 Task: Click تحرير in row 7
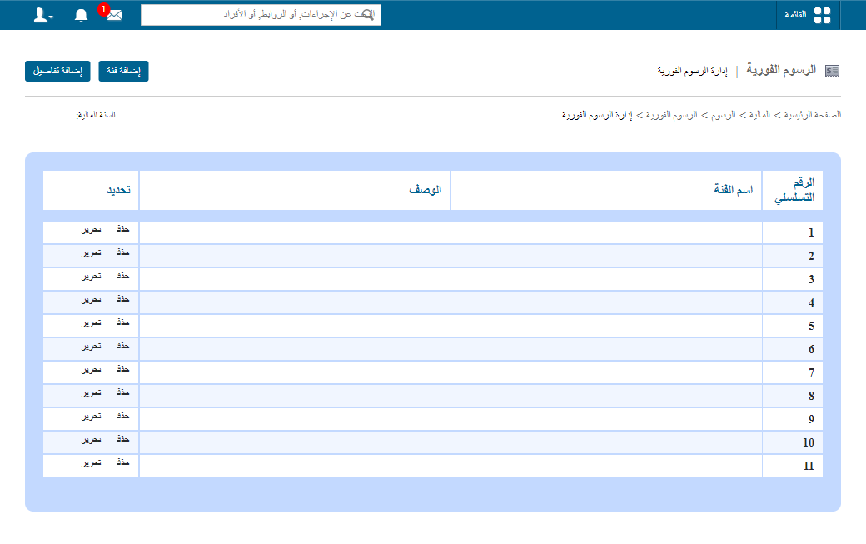(92, 369)
